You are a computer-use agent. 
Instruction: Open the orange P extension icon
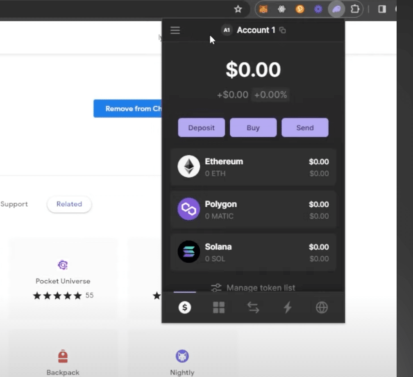300,9
